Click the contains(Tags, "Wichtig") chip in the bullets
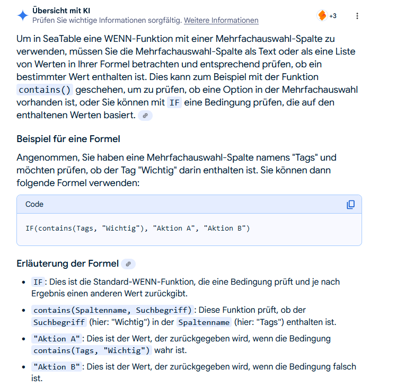This screenshot has width=396, height=387. [92, 350]
